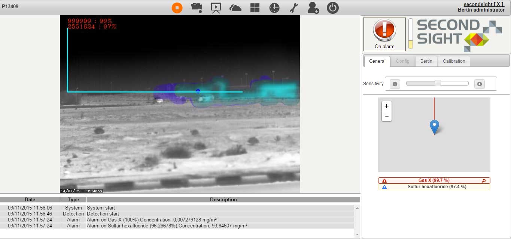
Task: Select Sulfur hexafluoride (97.4 %) alarm entry
Action: pos(434,187)
